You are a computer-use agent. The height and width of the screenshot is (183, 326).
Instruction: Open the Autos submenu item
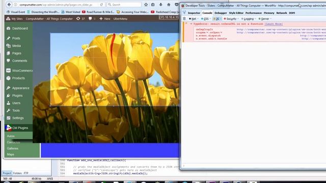point(11,136)
